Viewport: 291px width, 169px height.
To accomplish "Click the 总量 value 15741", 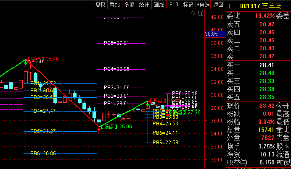I will [x=266, y=130].
